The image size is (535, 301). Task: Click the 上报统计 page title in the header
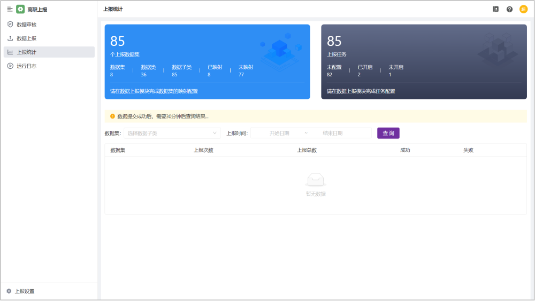pyautogui.click(x=113, y=9)
